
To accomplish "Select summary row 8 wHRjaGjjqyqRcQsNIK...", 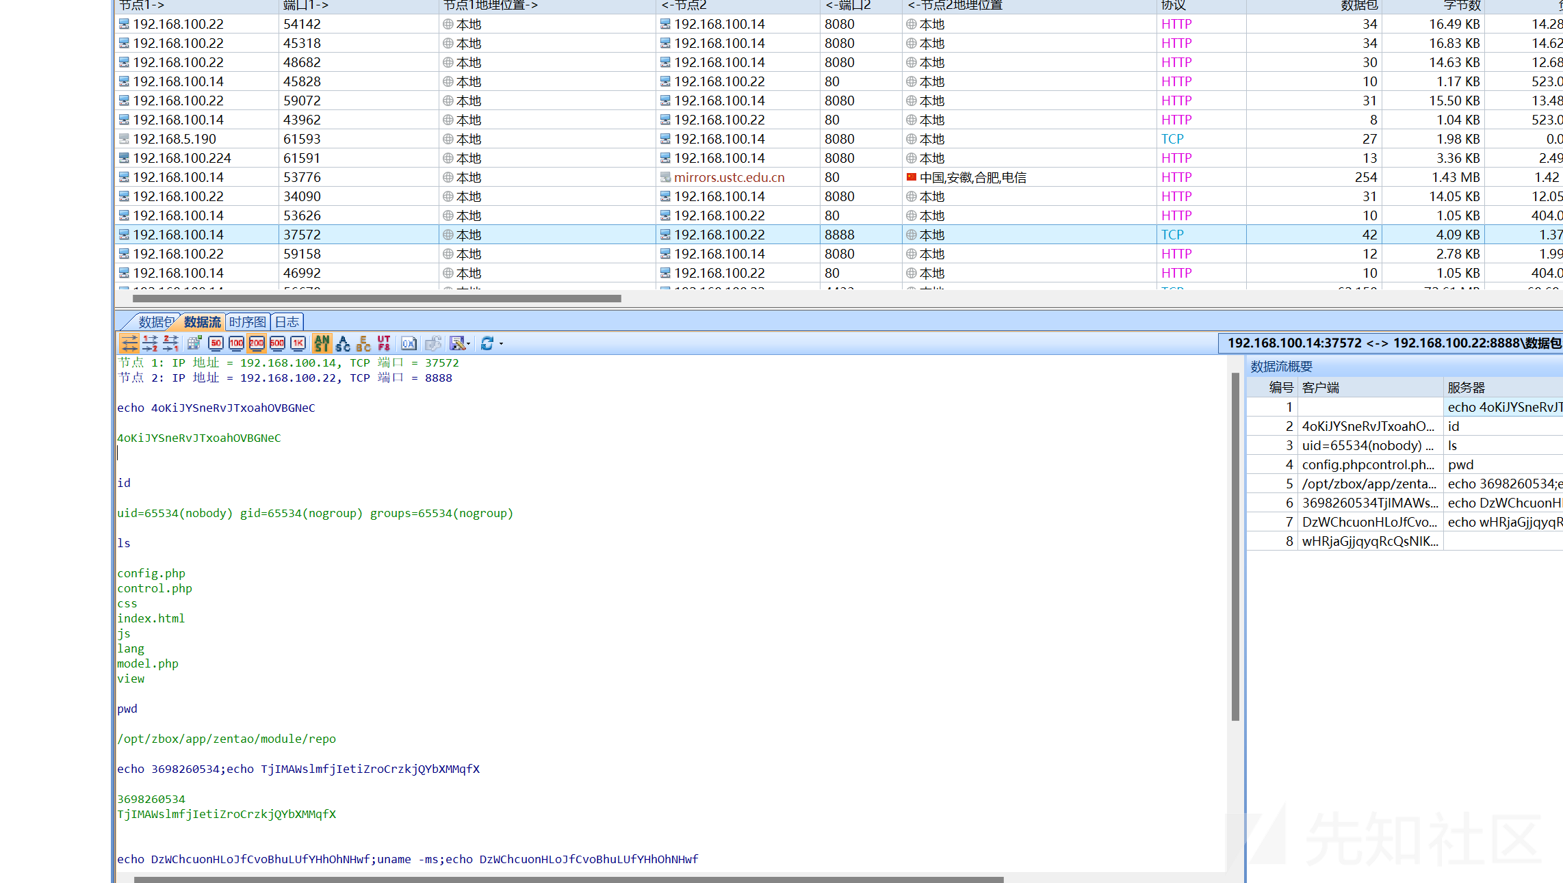I will pos(1405,541).
